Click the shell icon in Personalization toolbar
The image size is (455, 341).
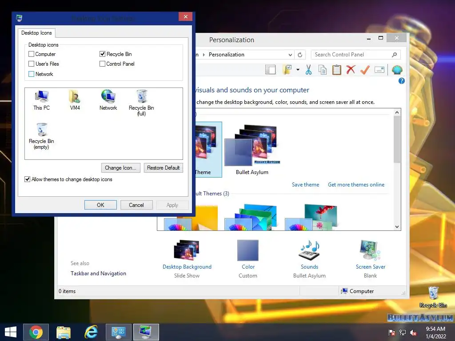[397, 70]
